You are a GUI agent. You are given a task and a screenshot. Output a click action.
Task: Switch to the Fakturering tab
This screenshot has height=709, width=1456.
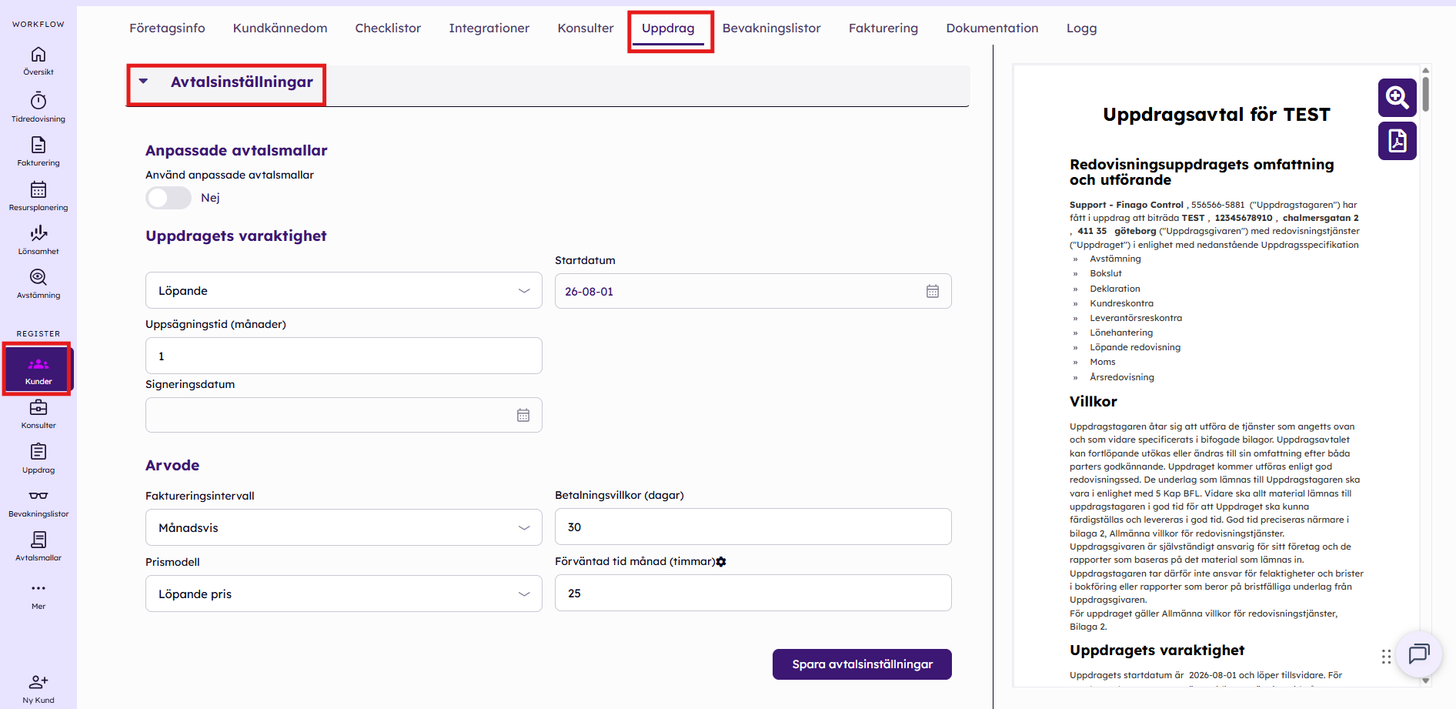(x=883, y=28)
